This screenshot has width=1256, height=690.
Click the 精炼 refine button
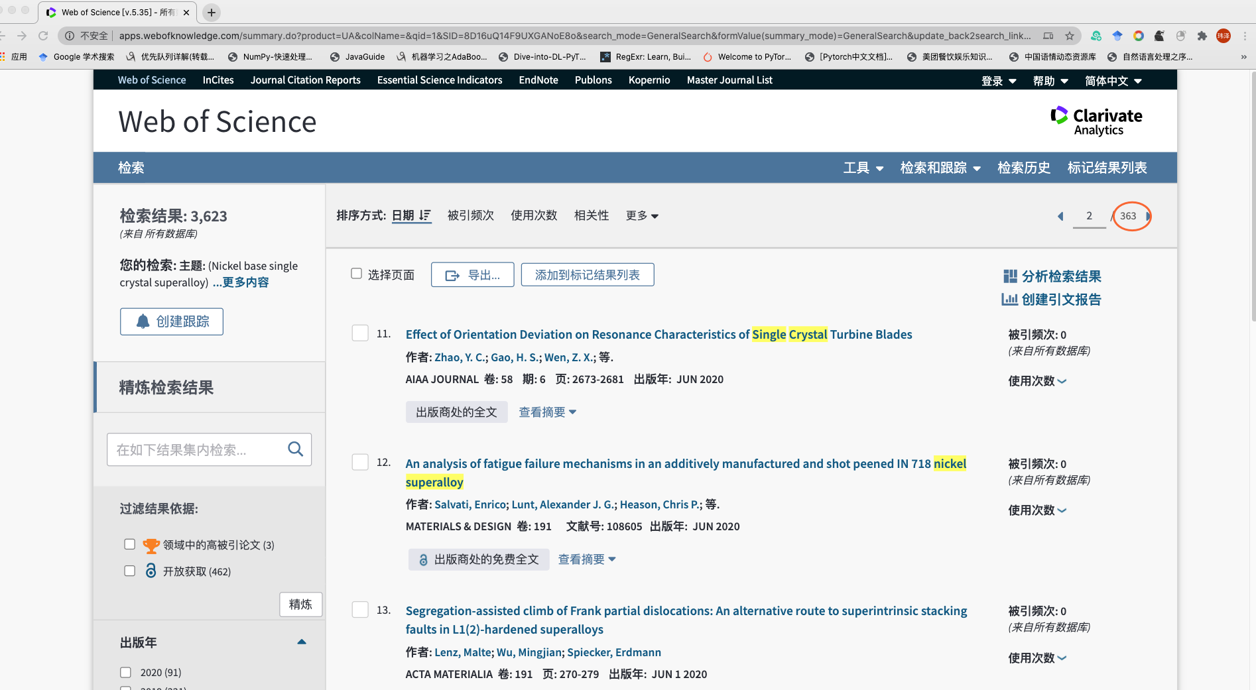pyautogui.click(x=300, y=604)
